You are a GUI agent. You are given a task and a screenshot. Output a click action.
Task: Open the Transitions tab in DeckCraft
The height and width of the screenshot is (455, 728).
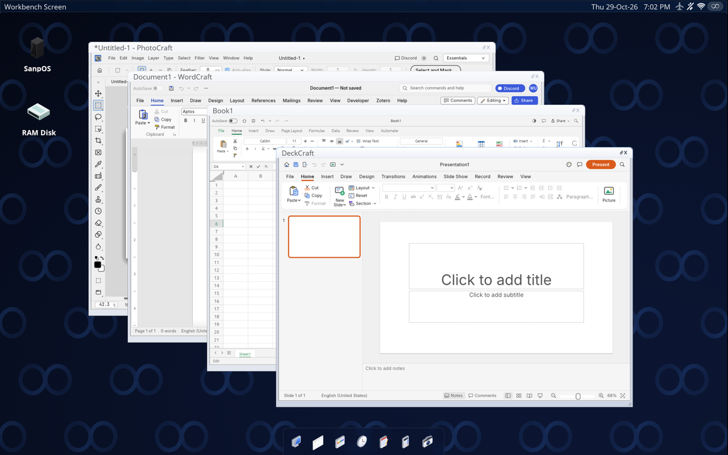point(393,177)
